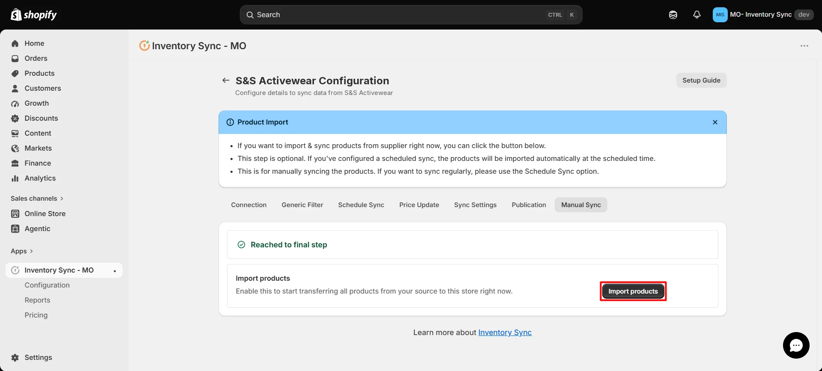Click the Import products button
Image resolution: width=822 pixels, height=371 pixels.
[633, 291]
